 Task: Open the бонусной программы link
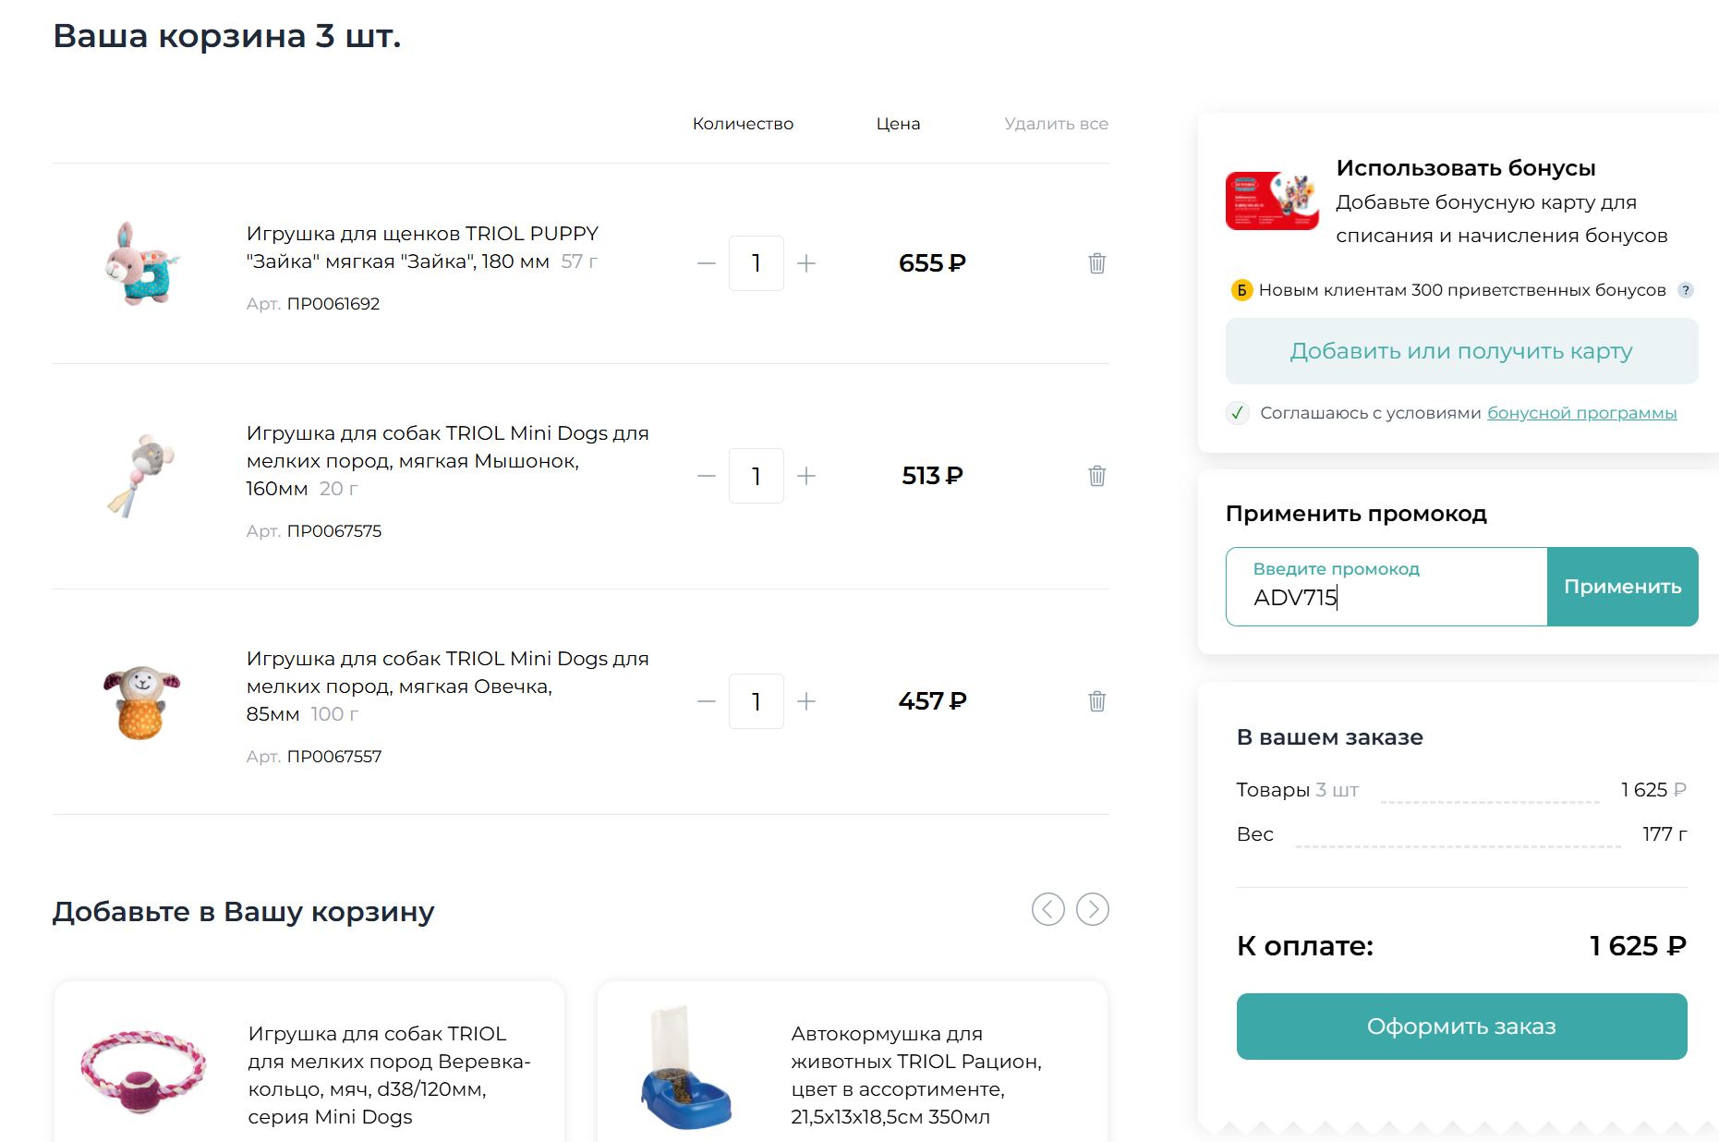1581,413
